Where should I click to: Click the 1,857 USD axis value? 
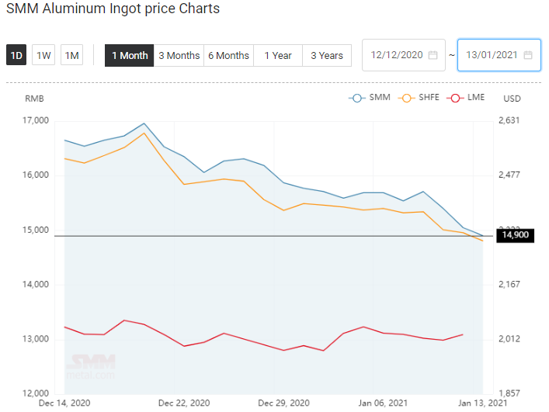(509, 393)
